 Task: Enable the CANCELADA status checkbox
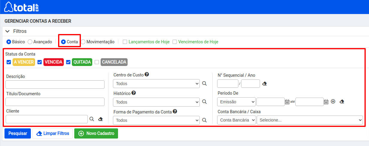coord(97,62)
